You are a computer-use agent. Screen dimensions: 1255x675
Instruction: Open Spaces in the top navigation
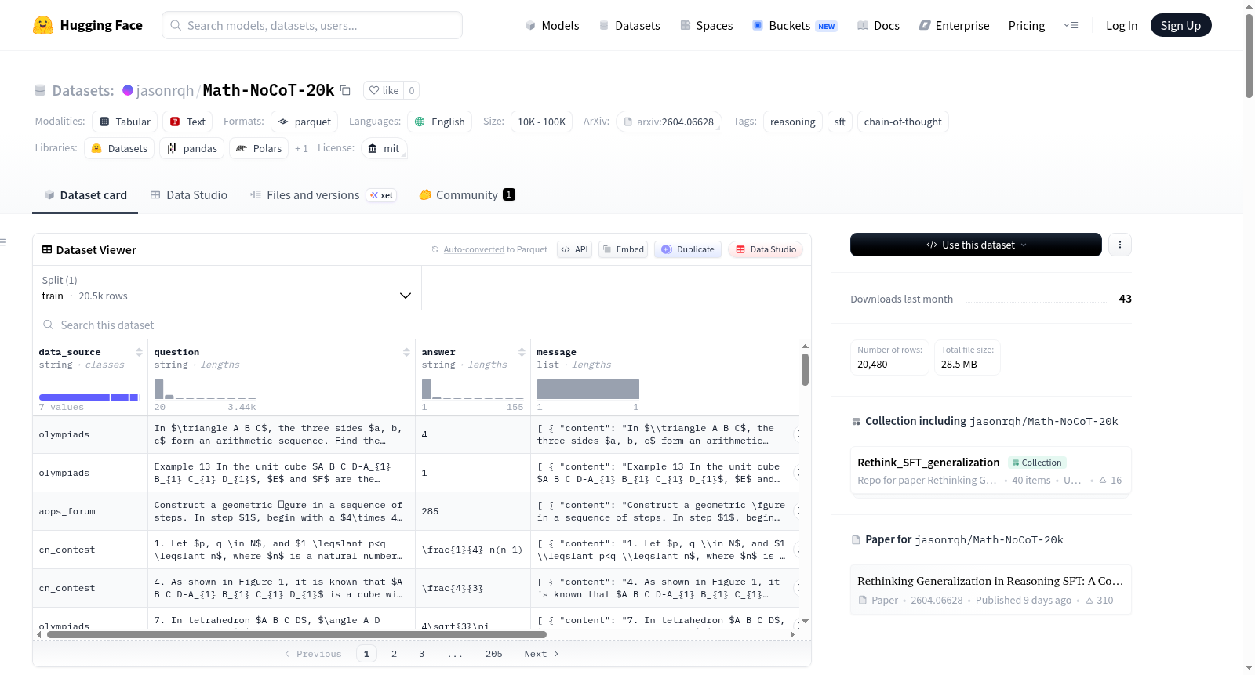pos(707,25)
